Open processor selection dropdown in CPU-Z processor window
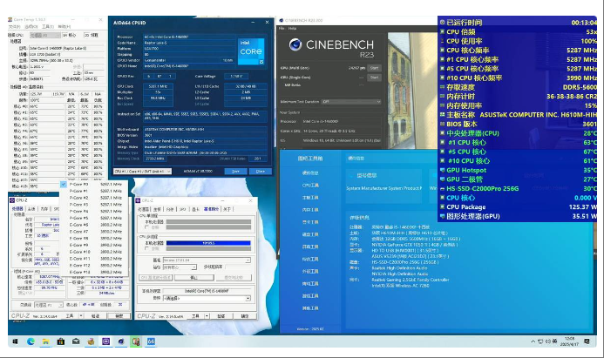 tap(49, 305)
